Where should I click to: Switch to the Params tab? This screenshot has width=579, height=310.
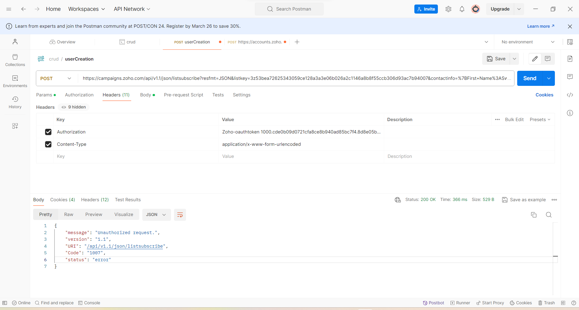pos(46,95)
